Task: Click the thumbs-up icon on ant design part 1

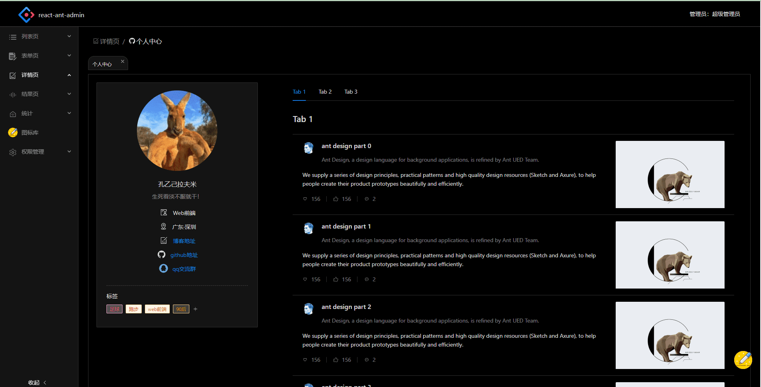Action: [x=336, y=279]
